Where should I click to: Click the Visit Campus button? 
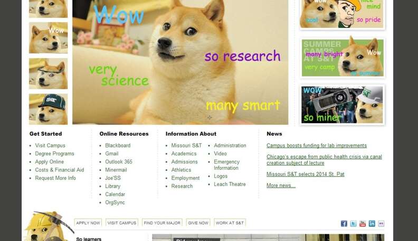click(122, 223)
